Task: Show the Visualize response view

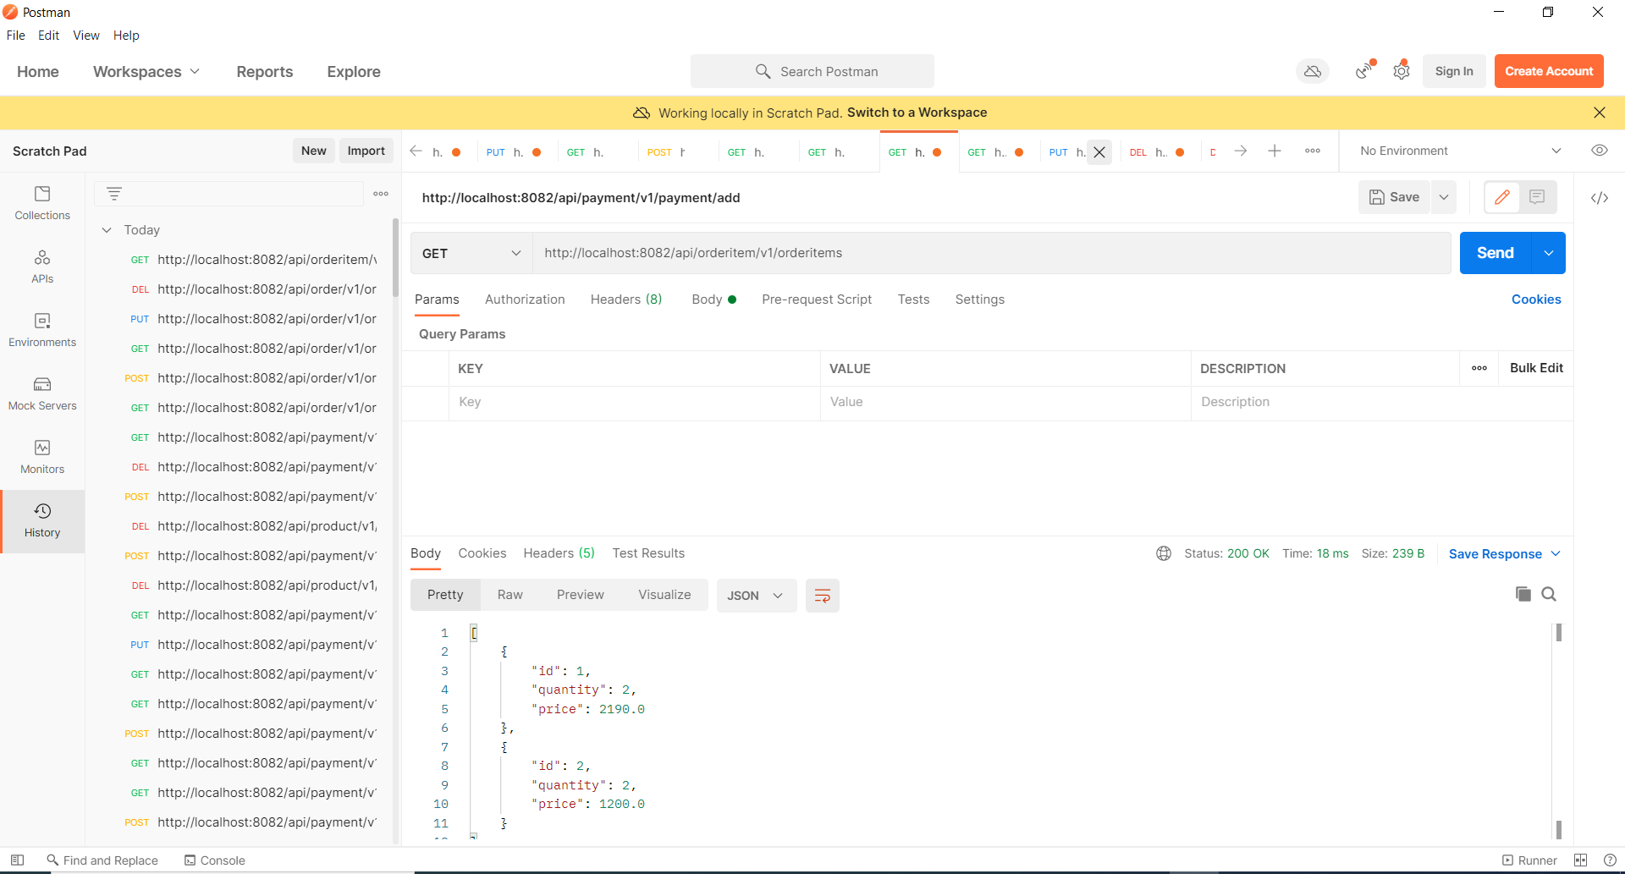Action: (664, 595)
